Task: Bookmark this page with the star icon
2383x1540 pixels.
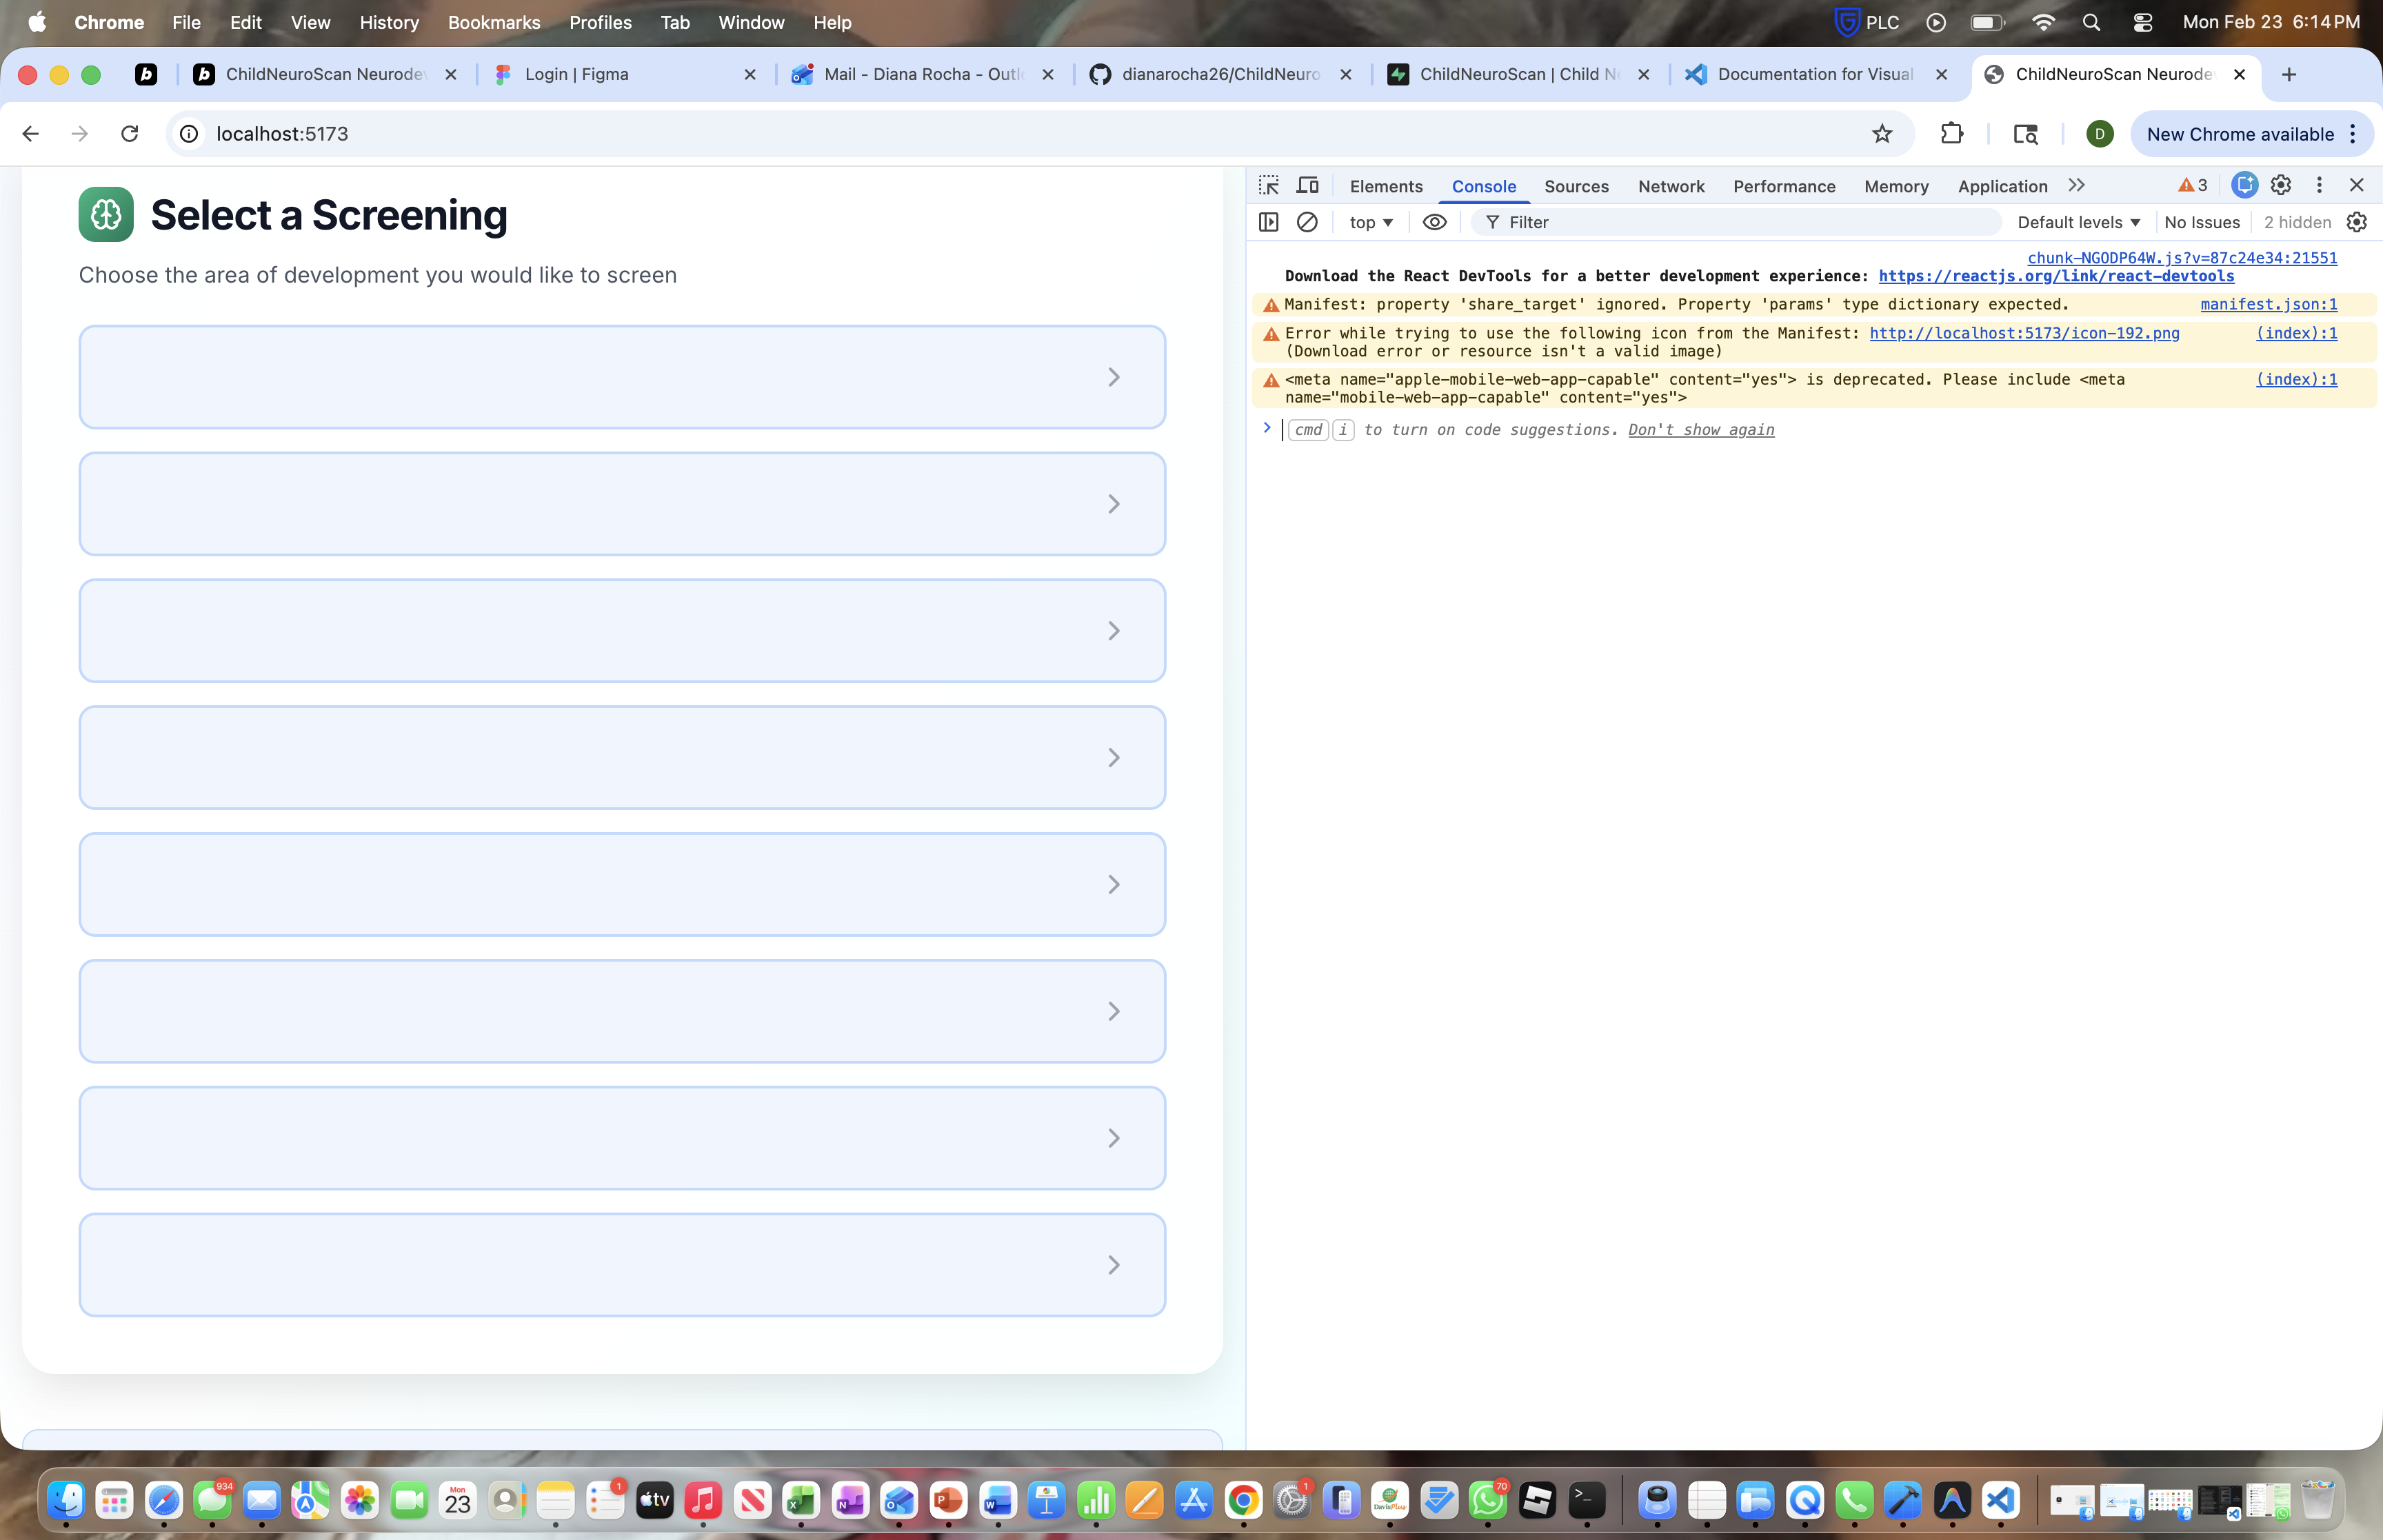Action: (x=1882, y=134)
